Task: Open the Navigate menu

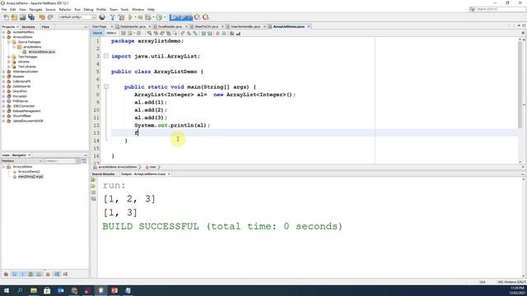Action: [35, 9]
